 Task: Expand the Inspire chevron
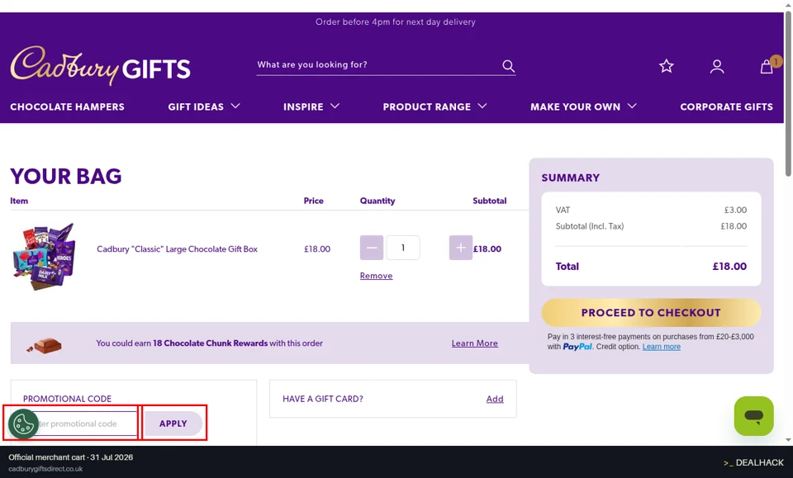pyautogui.click(x=335, y=106)
